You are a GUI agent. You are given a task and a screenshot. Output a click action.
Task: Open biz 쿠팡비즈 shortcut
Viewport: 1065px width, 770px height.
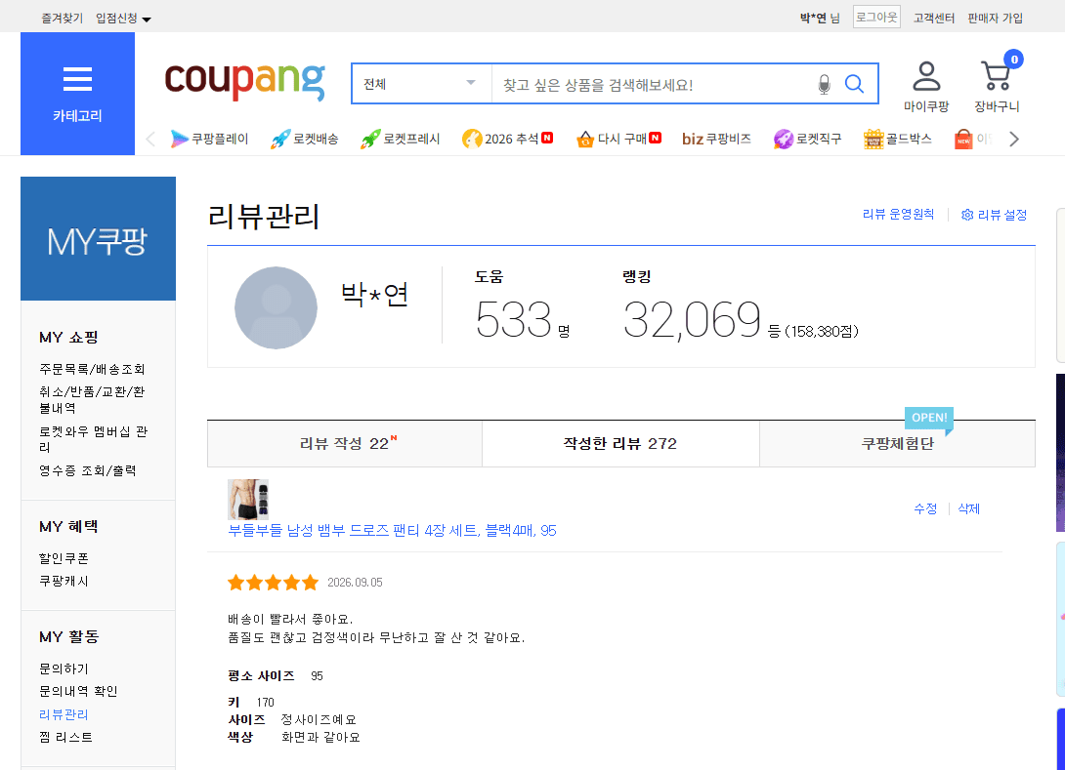[x=716, y=140]
